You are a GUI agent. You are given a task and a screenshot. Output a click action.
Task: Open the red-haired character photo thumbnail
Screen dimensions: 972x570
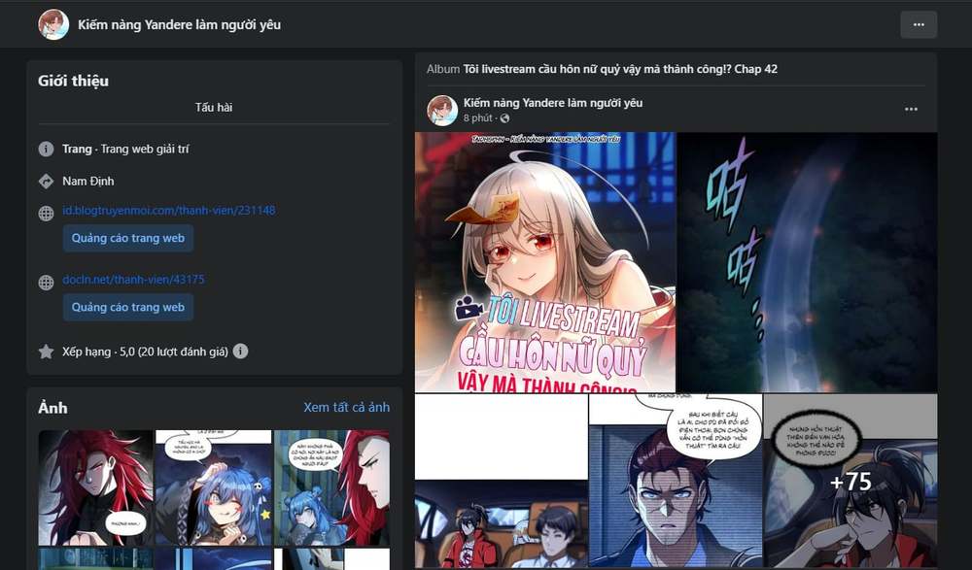(x=95, y=487)
